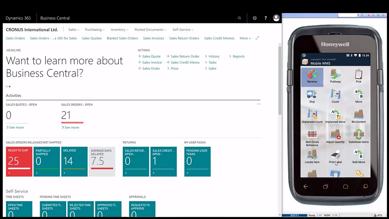Expand the page with the arrows icon
The height and width of the screenshot is (219, 389).
[x=257, y=38]
